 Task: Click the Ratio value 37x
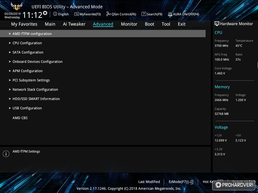[x=238, y=60]
